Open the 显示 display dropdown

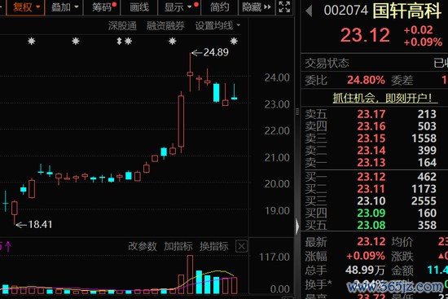tap(179, 7)
